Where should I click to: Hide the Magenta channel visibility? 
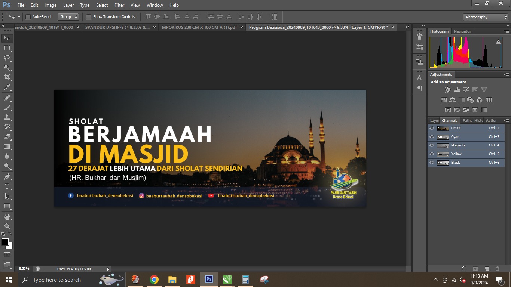pos(432,145)
